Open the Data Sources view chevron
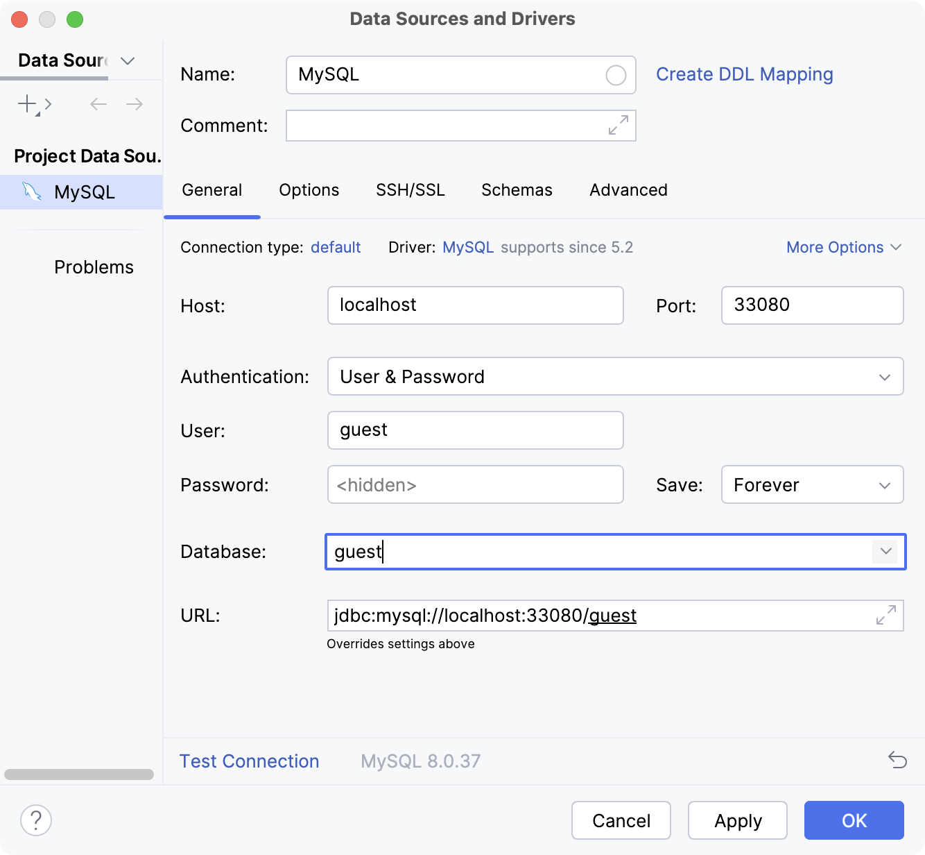 point(127,61)
